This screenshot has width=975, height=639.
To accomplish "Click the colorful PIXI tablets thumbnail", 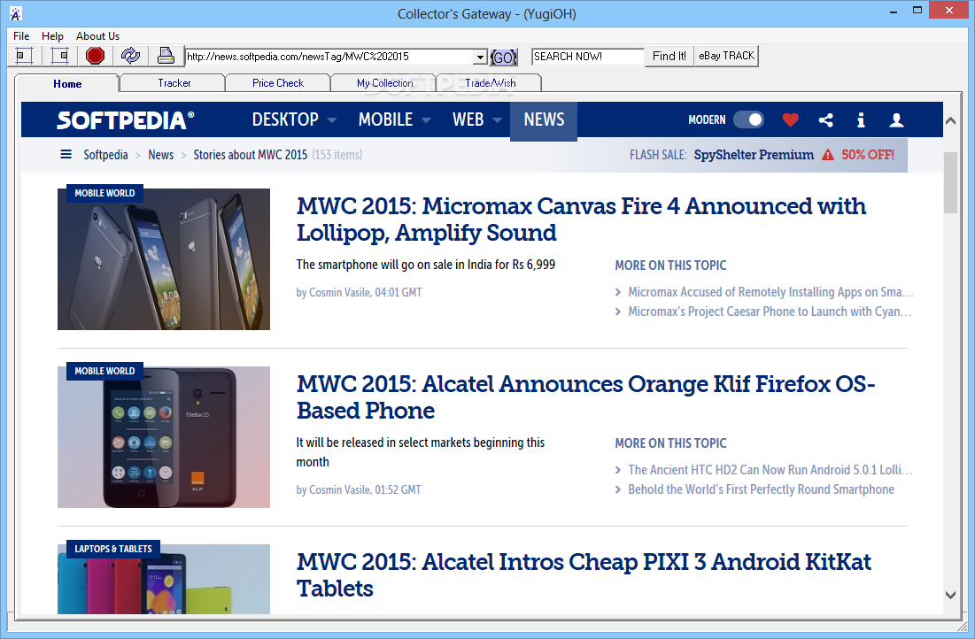I will [164, 580].
